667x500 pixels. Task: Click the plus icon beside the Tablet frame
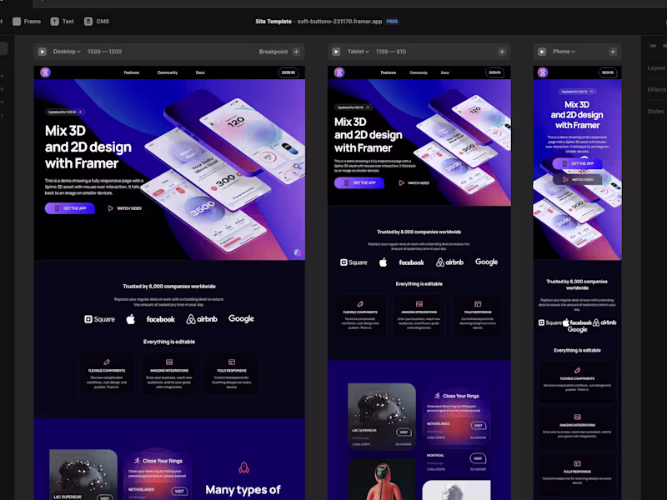[x=501, y=51]
